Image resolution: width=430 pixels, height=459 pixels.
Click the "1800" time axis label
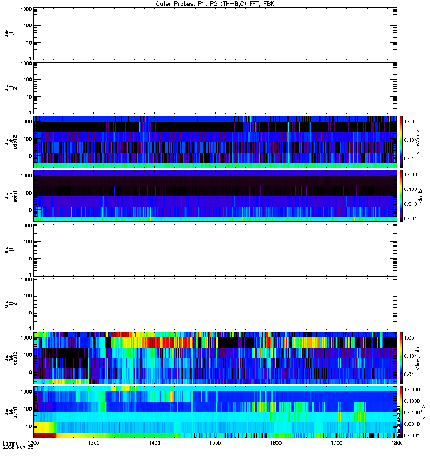[397, 443]
